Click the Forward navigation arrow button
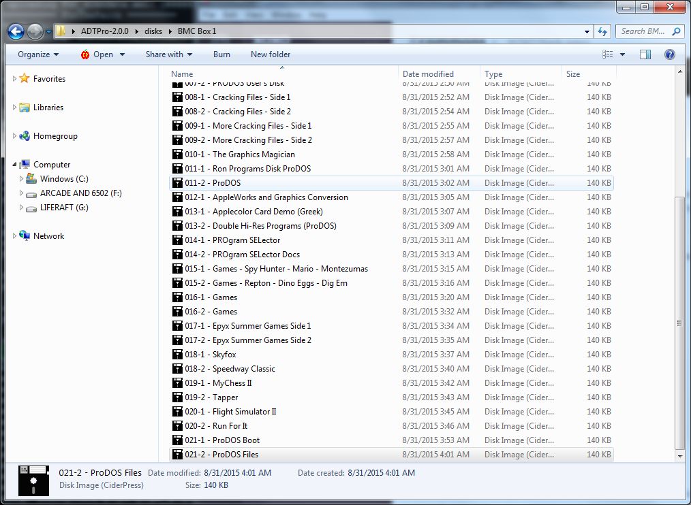691x505 pixels. pos(35,31)
